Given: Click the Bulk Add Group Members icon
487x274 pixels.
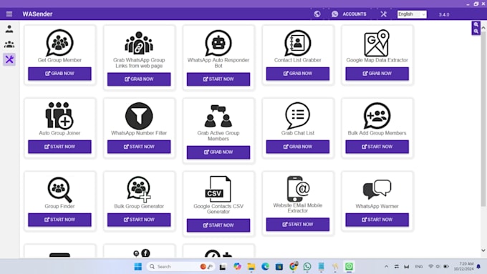Looking at the screenshot, I should point(377,116).
